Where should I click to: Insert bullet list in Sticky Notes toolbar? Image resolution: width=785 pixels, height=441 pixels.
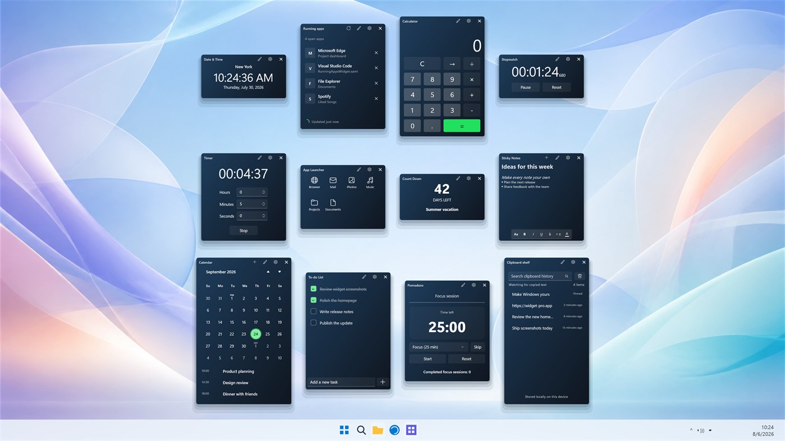tap(558, 234)
